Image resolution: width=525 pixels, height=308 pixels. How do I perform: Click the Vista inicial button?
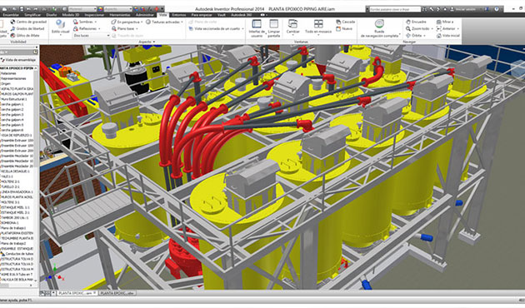click(x=448, y=35)
